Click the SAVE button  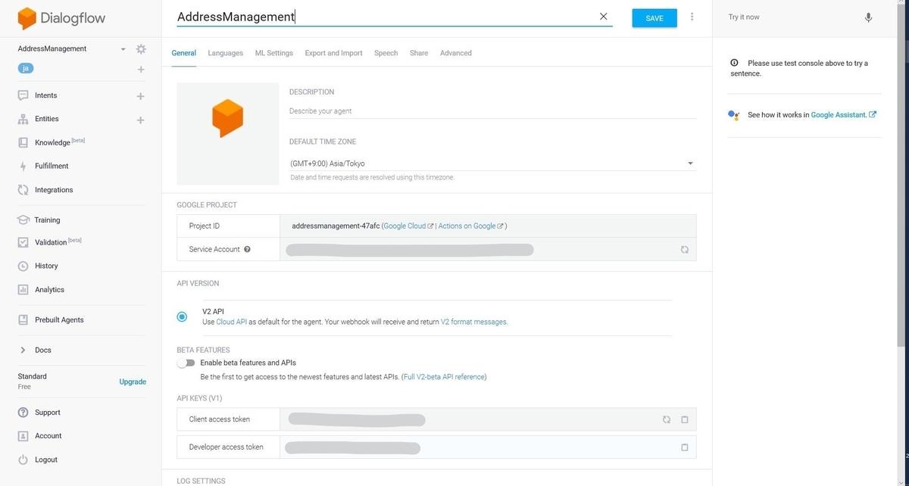pos(654,18)
